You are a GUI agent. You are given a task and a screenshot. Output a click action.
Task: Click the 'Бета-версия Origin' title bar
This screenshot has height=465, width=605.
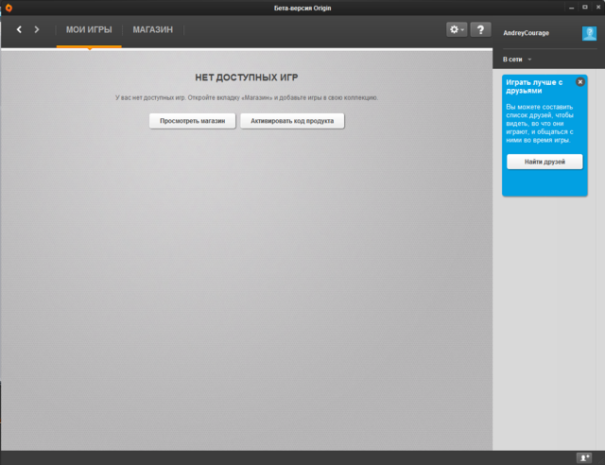[x=302, y=9]
